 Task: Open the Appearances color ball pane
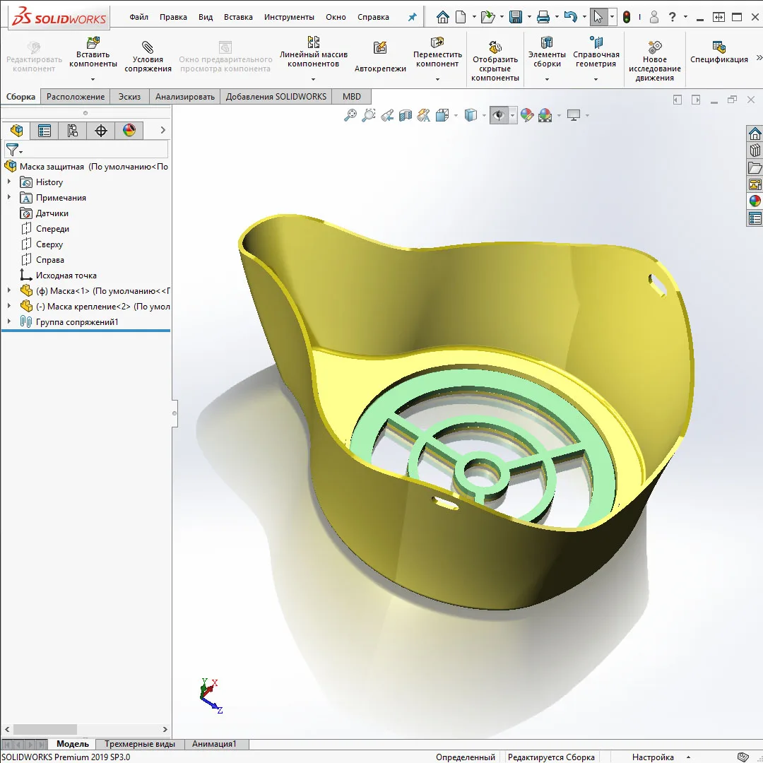(x=755, y=201)
